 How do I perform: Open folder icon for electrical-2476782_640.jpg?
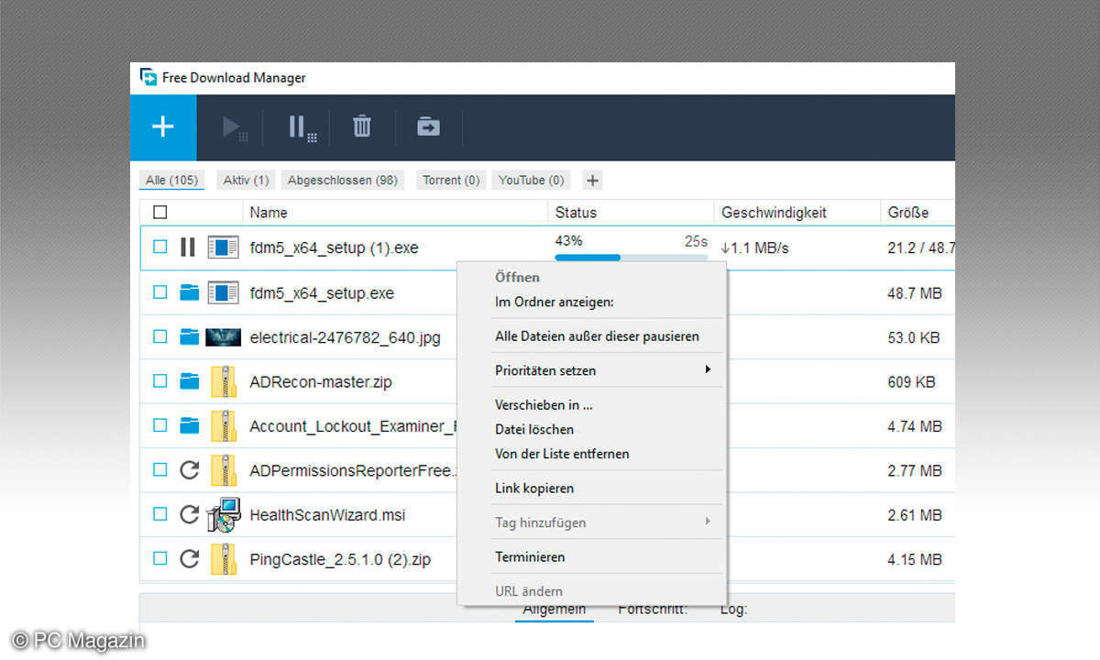(189, 337)
